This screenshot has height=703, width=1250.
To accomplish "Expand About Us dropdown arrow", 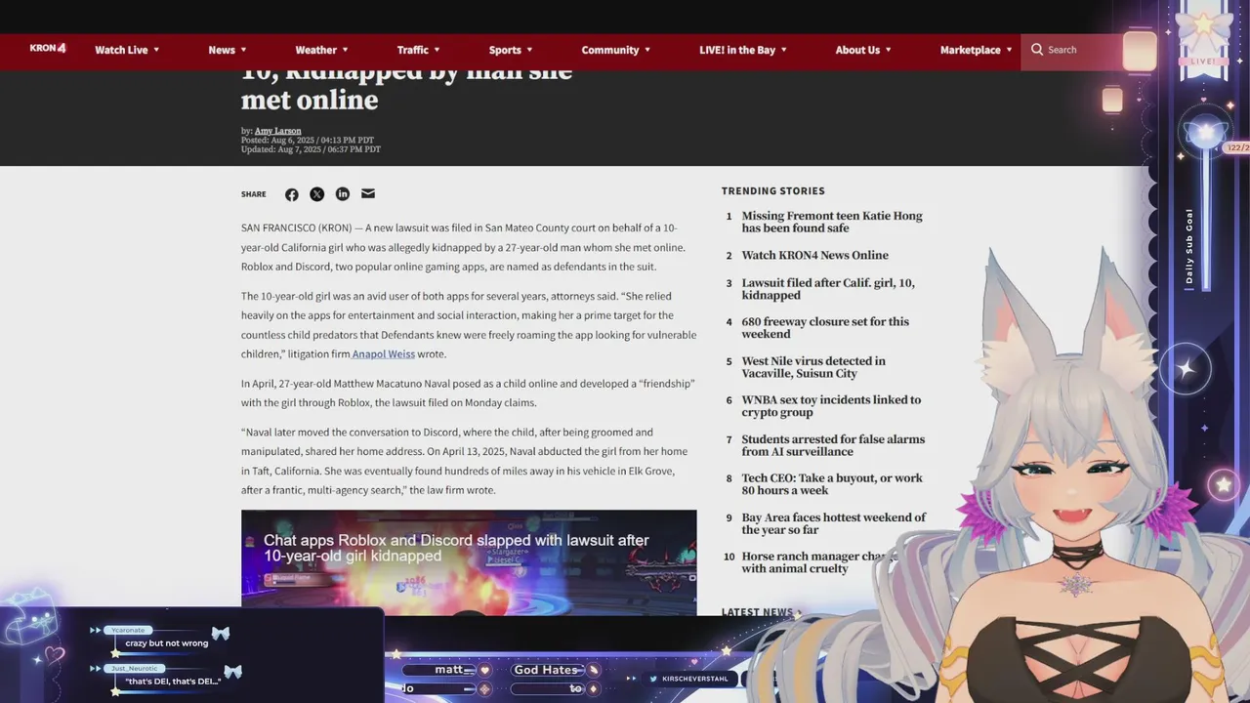I will 888,50.
